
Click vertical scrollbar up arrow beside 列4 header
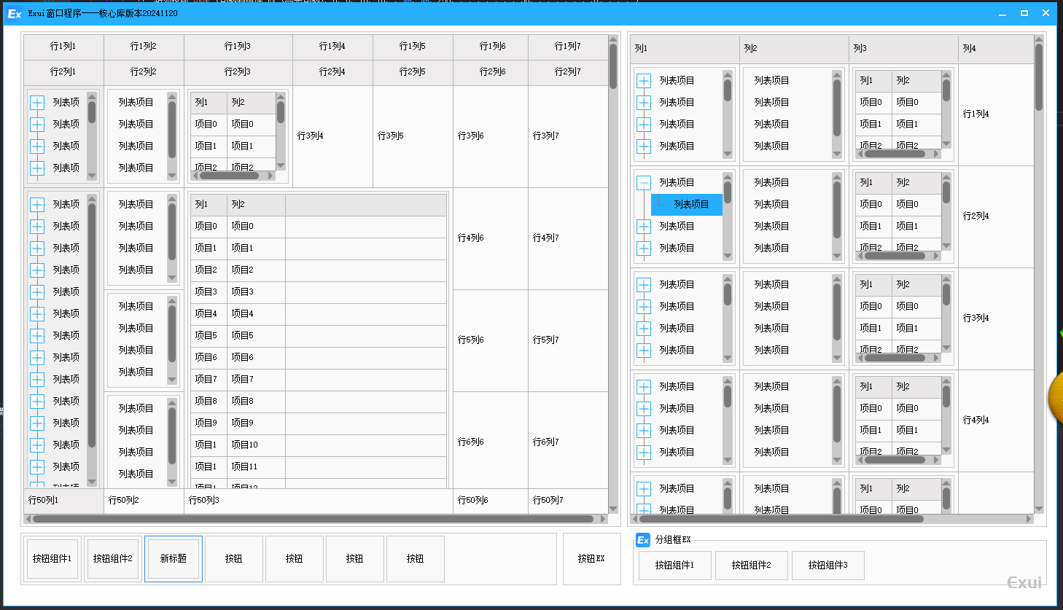pyautogui.click(x=1039, y=39)
